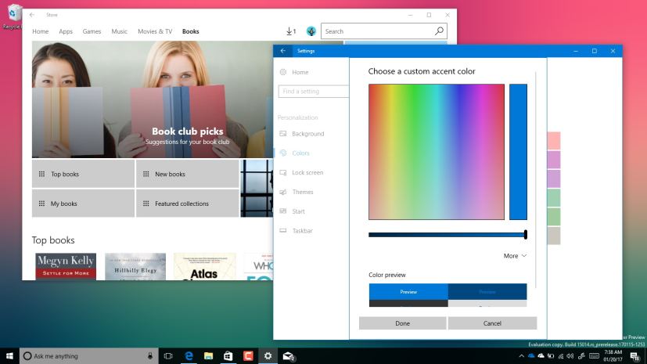Screen dimensions: 647x364
Task: Open the My books tile
Action: (x=84, y=204)
